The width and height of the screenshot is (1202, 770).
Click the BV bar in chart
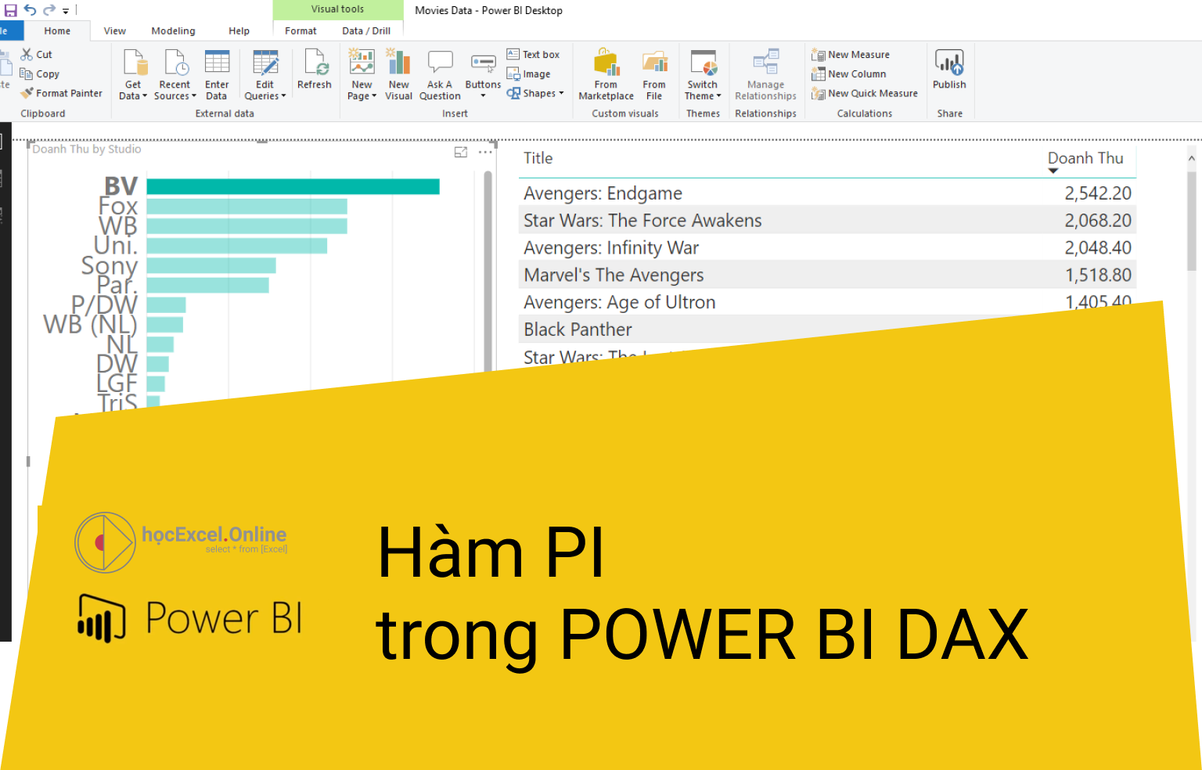tap(293, 186)
